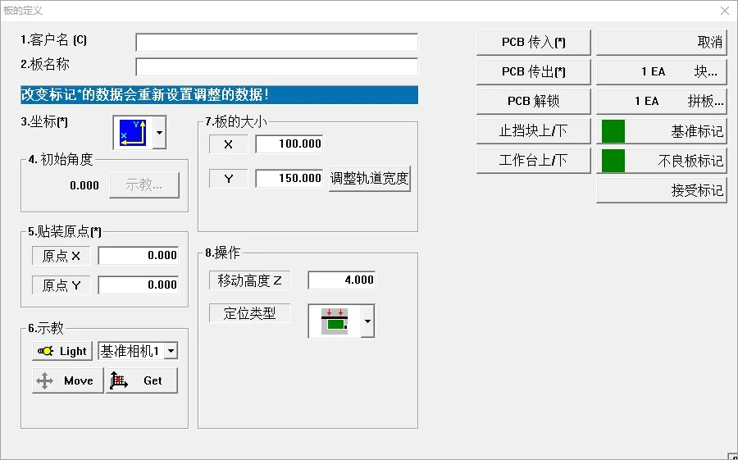Viewport: 738px width, 460px height.
Task: Toggle 工作台上/下 table button
Action: pos(533,161)
